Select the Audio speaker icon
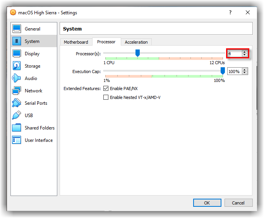 [x=17, y=78]
